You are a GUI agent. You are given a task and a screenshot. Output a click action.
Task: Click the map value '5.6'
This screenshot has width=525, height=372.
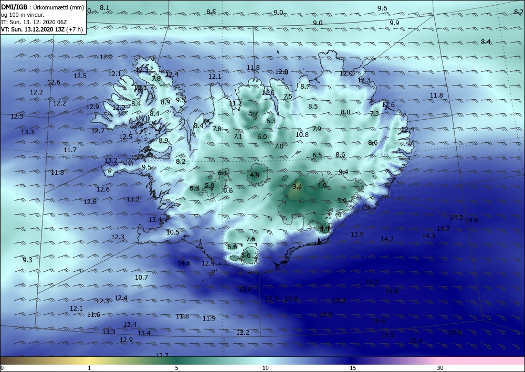[x=246, y=255]
